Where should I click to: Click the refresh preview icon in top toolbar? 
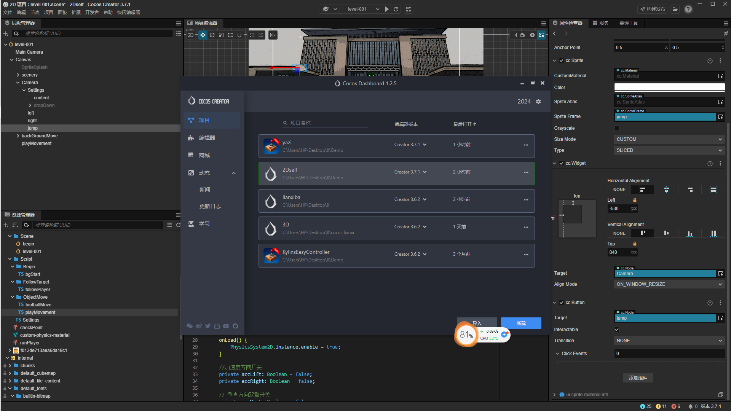click(x=396, y=9)
